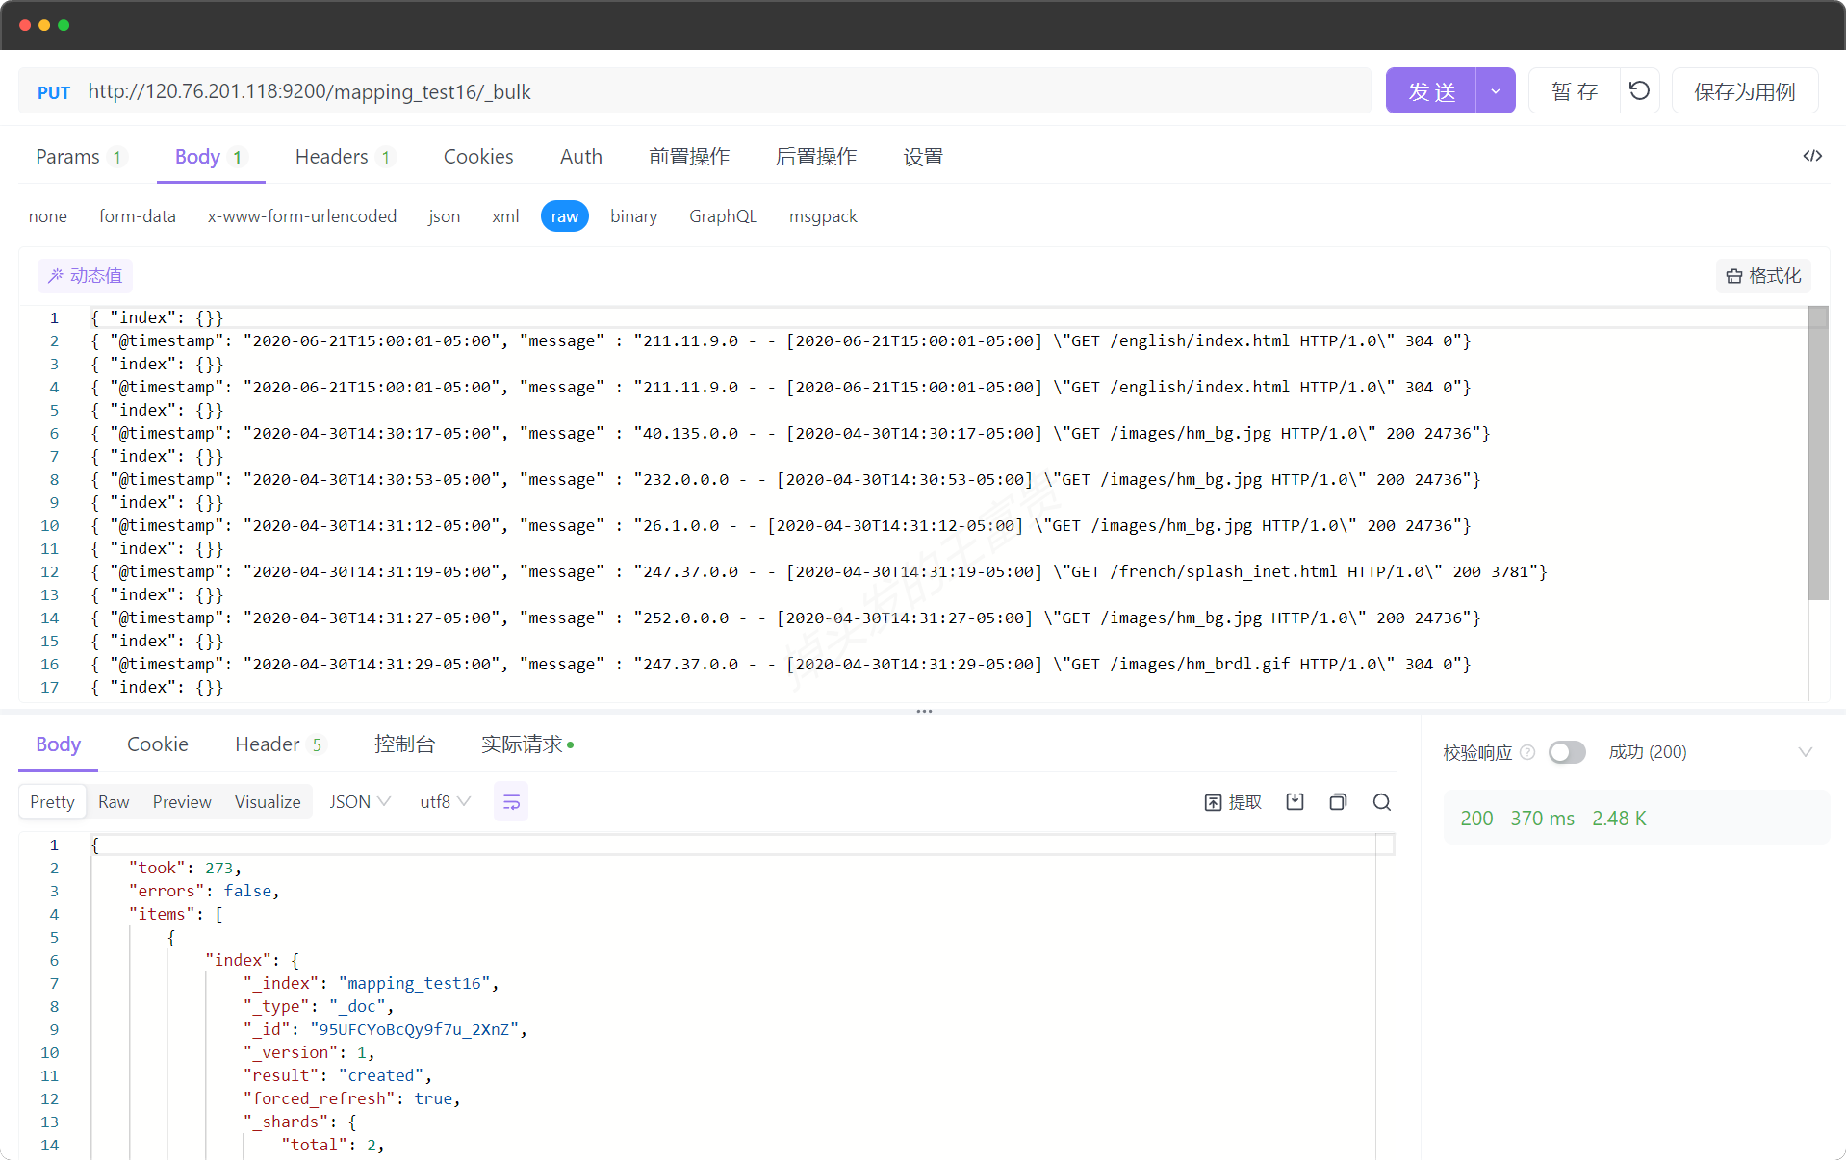
Task: Open the code snippet icon at right
Action: (x=1812, y=156)
